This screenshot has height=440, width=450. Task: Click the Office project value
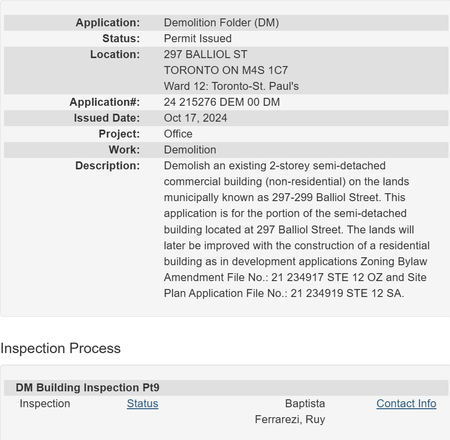178,134
